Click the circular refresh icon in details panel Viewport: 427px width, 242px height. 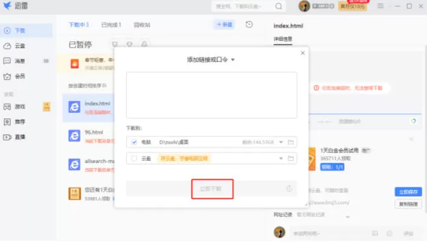click(414, 121)
